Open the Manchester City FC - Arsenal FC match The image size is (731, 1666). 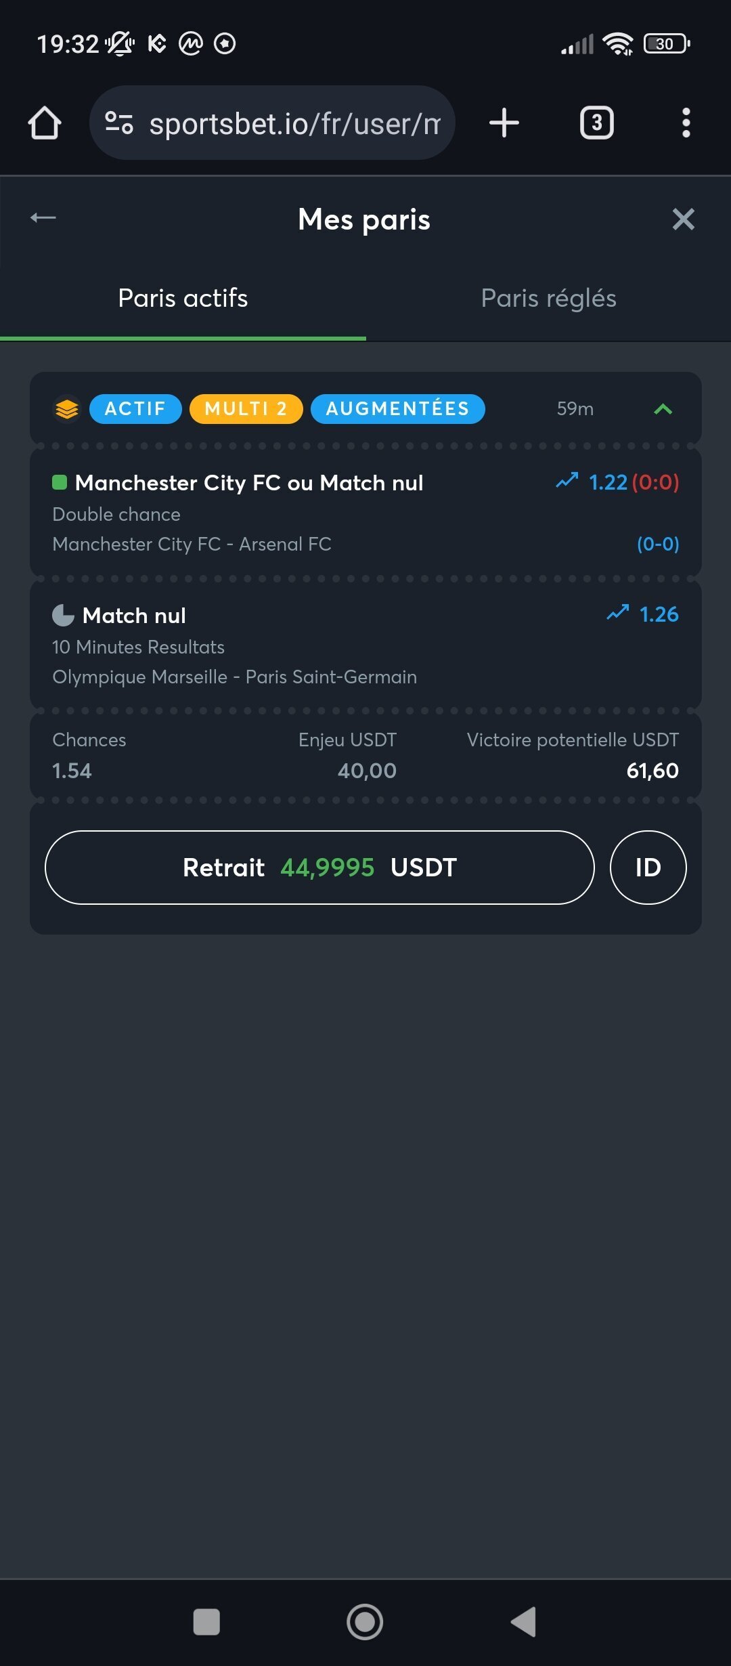pos(192,544)
